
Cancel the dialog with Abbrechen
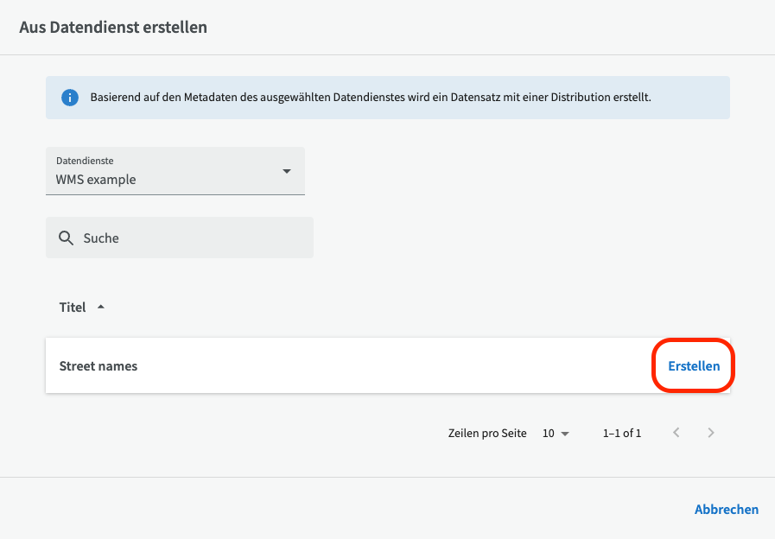[x=726, y=509]
